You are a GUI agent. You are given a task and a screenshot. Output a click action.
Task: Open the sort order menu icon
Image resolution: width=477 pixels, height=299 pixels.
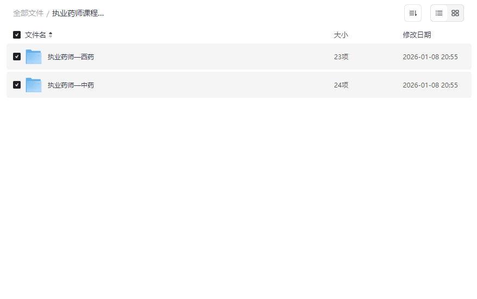click(413, 13)
